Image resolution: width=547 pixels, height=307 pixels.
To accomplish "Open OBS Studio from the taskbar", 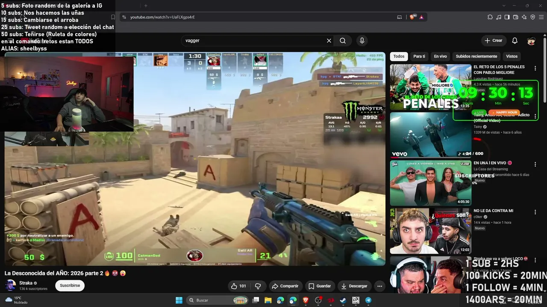I will coord(318,300).
